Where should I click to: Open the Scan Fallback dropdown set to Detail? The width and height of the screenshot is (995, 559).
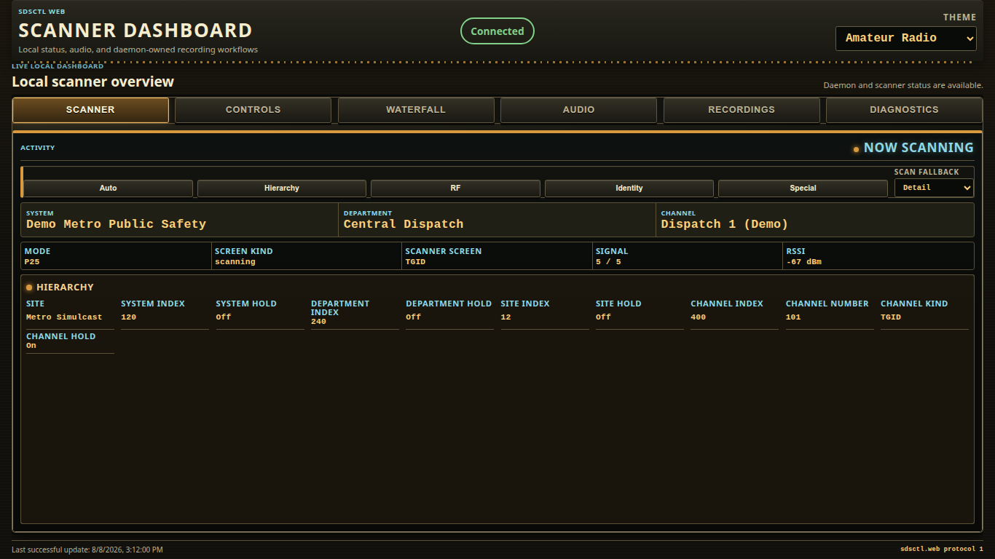point(934,188)
